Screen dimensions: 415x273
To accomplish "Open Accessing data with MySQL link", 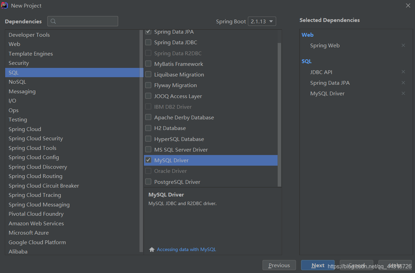I will pyautogui.click(x=186, y=250).
